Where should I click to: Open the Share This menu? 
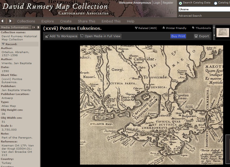point(86,21)
